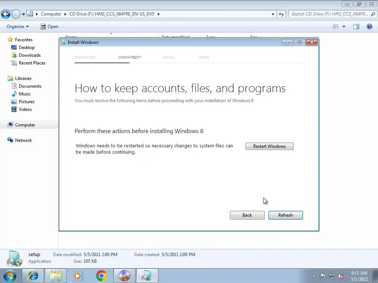Open Recent Places in navigation pane

(32, 63)
